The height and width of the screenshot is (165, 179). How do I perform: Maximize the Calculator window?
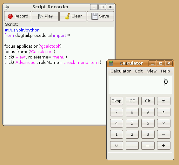161,63
